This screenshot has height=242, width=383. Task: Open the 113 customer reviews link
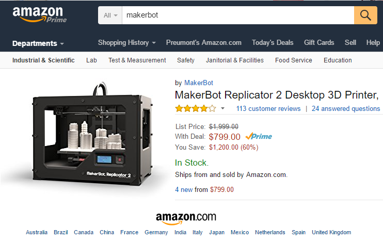[x=268, y=109]
